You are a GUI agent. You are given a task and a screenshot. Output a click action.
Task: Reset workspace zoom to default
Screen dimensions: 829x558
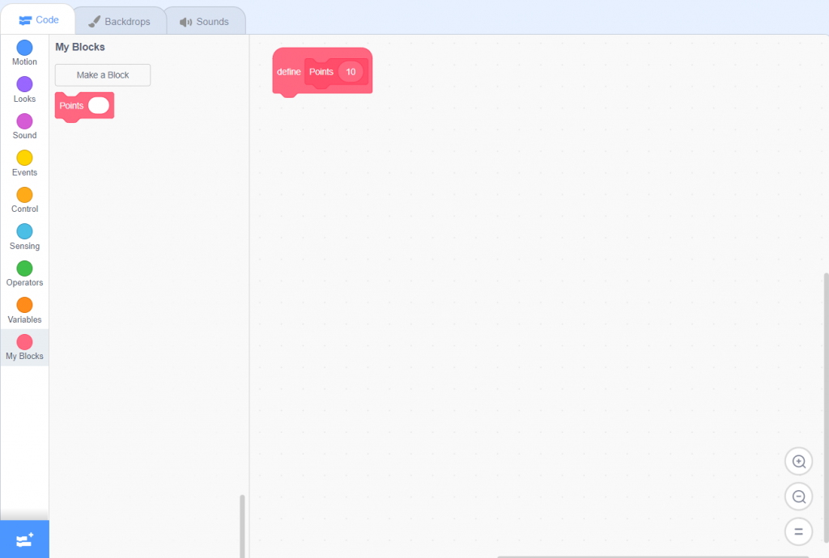(x=798, y=531)
